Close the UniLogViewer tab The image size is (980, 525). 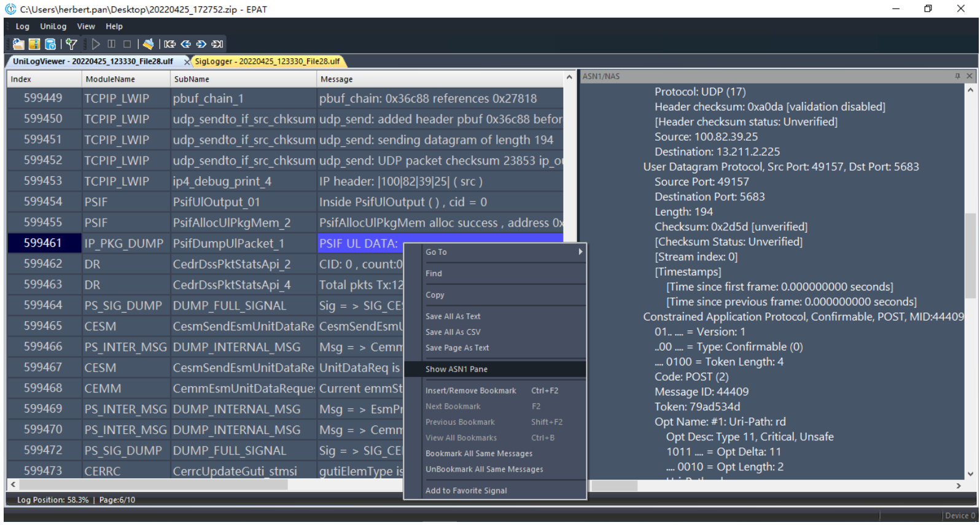187,62
